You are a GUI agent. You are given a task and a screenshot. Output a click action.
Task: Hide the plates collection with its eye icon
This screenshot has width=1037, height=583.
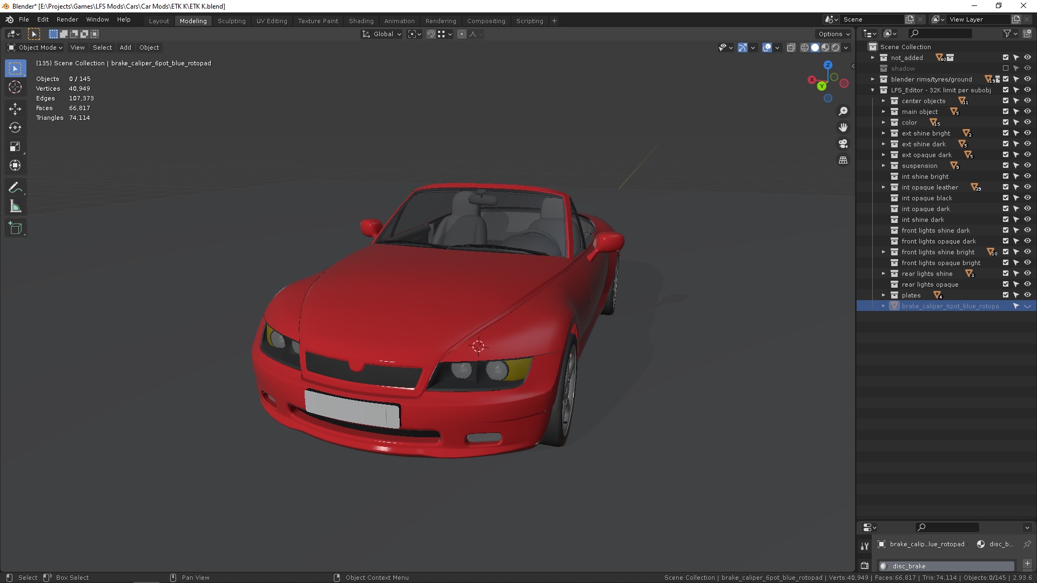(1027, 295)
